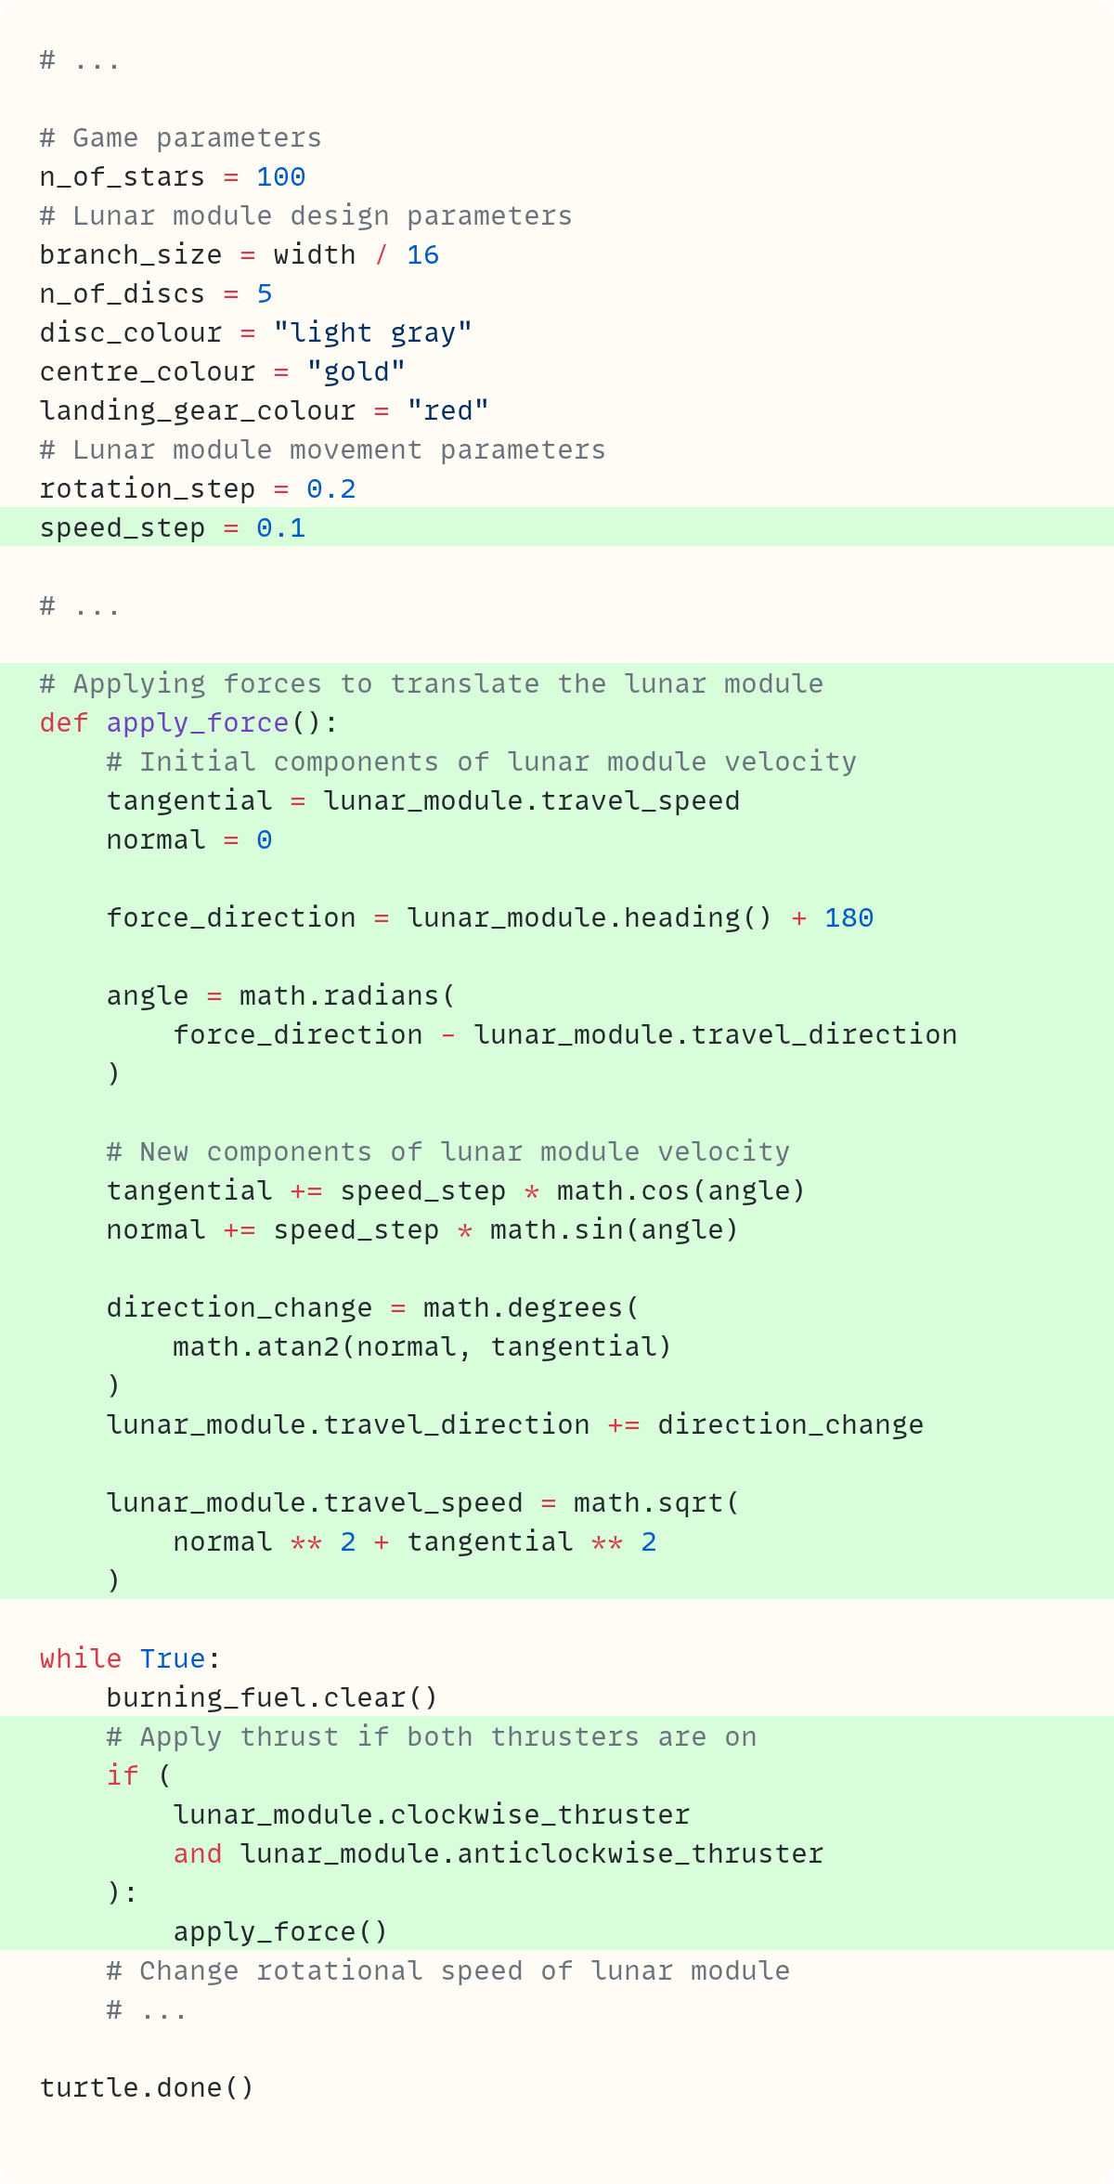Click the '# Applying forces to translate' comment

[x=432, y=684]
